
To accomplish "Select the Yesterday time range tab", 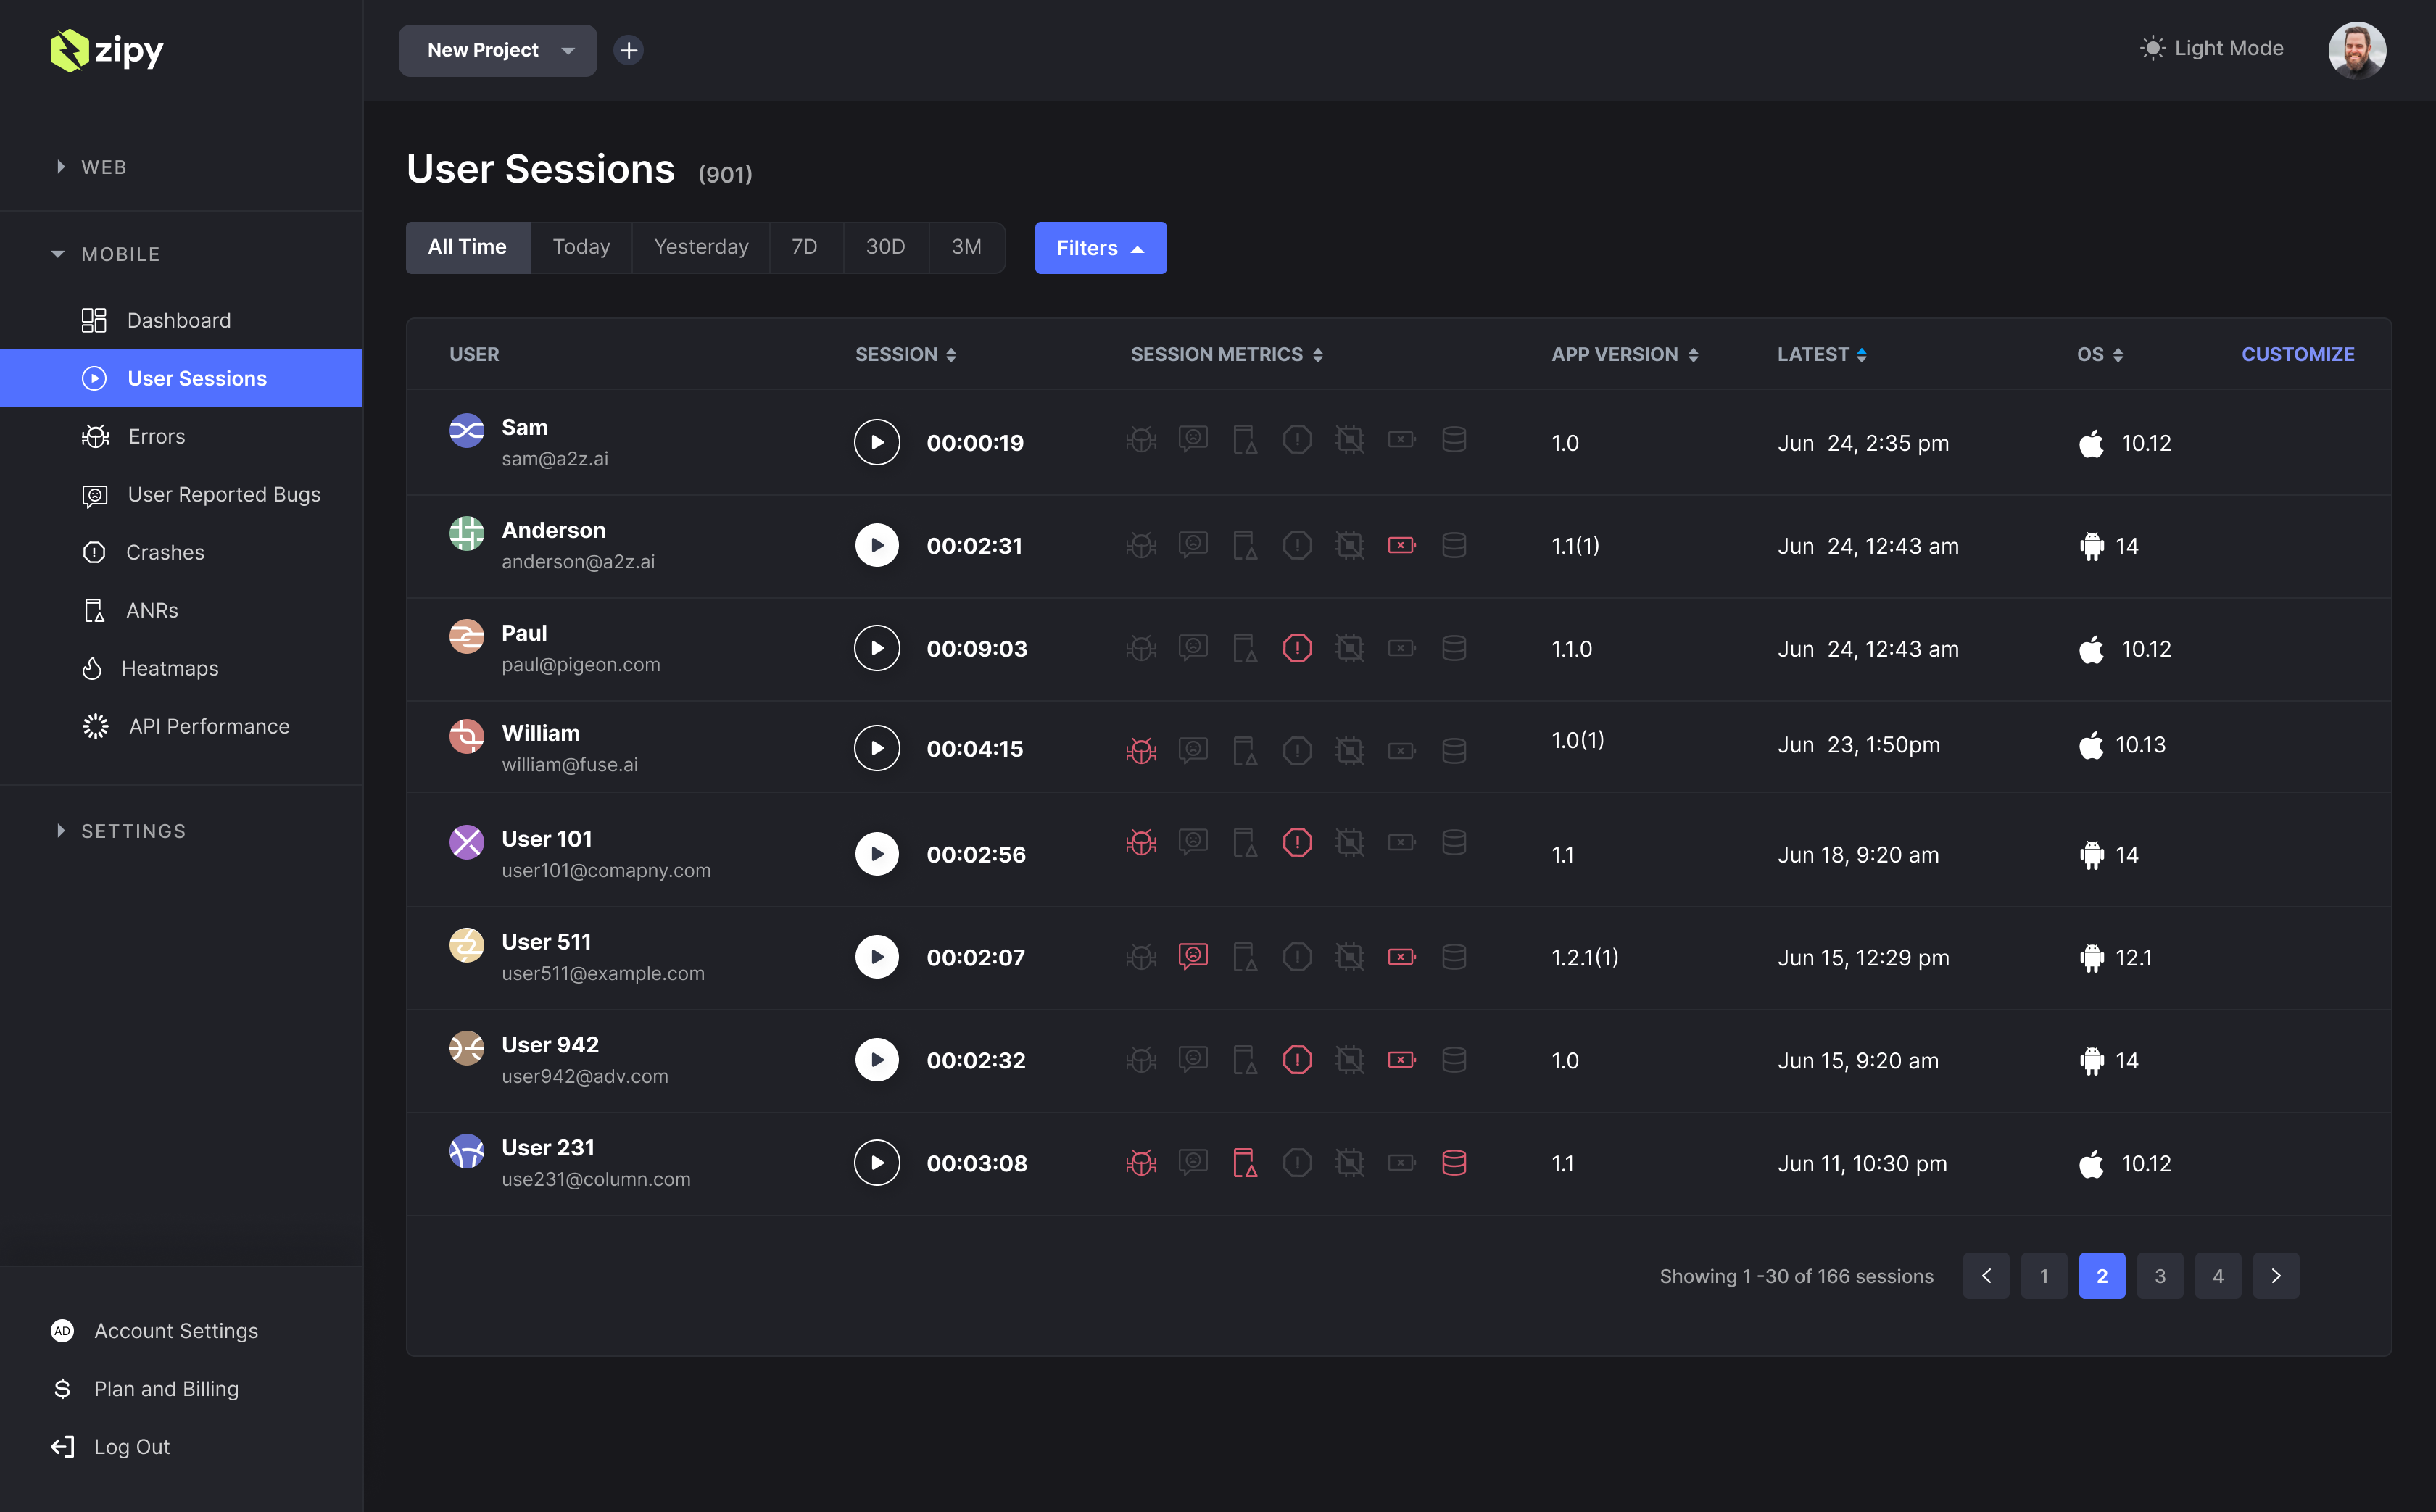I will coord(700,247).
